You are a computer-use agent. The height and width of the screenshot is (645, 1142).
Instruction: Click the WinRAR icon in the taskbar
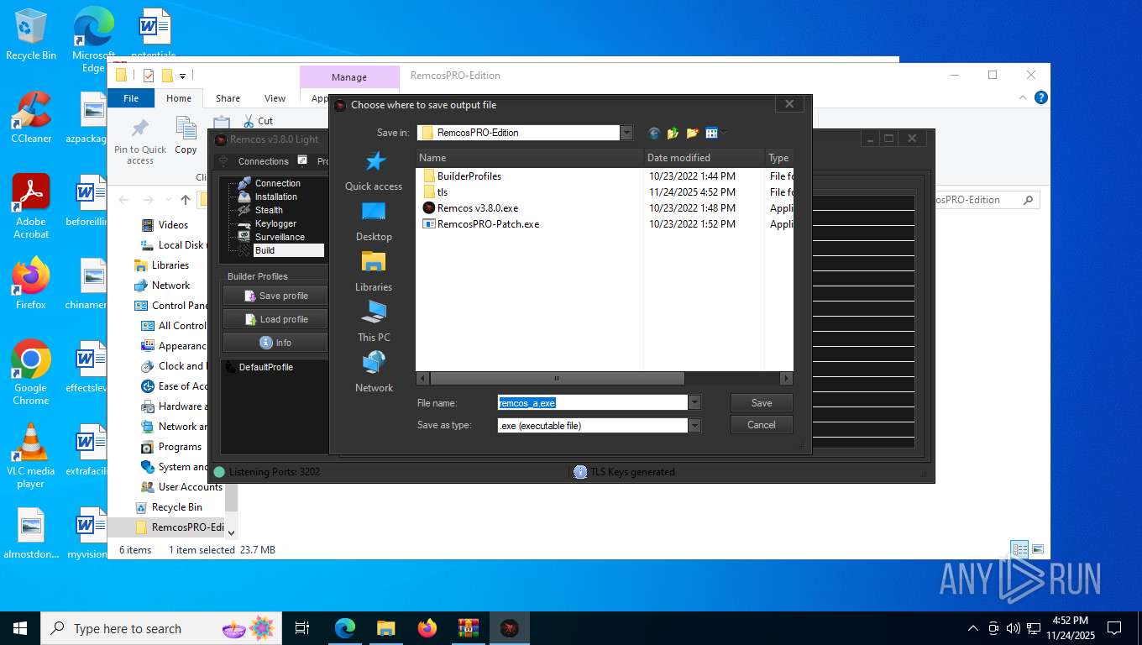point(469,628)
